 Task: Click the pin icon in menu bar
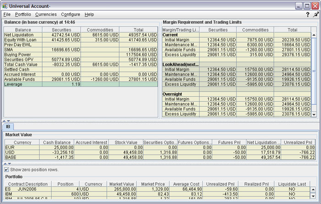tap(315, 15)
